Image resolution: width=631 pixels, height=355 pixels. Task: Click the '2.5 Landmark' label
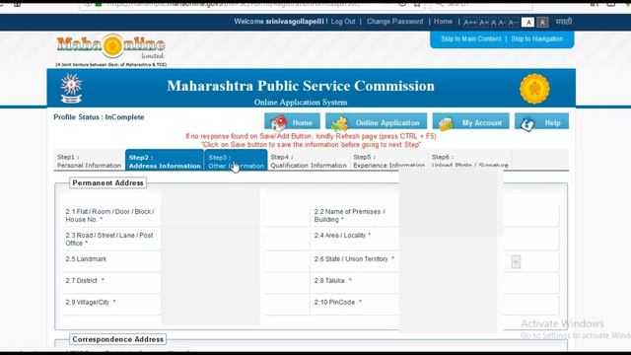[86, 258]
